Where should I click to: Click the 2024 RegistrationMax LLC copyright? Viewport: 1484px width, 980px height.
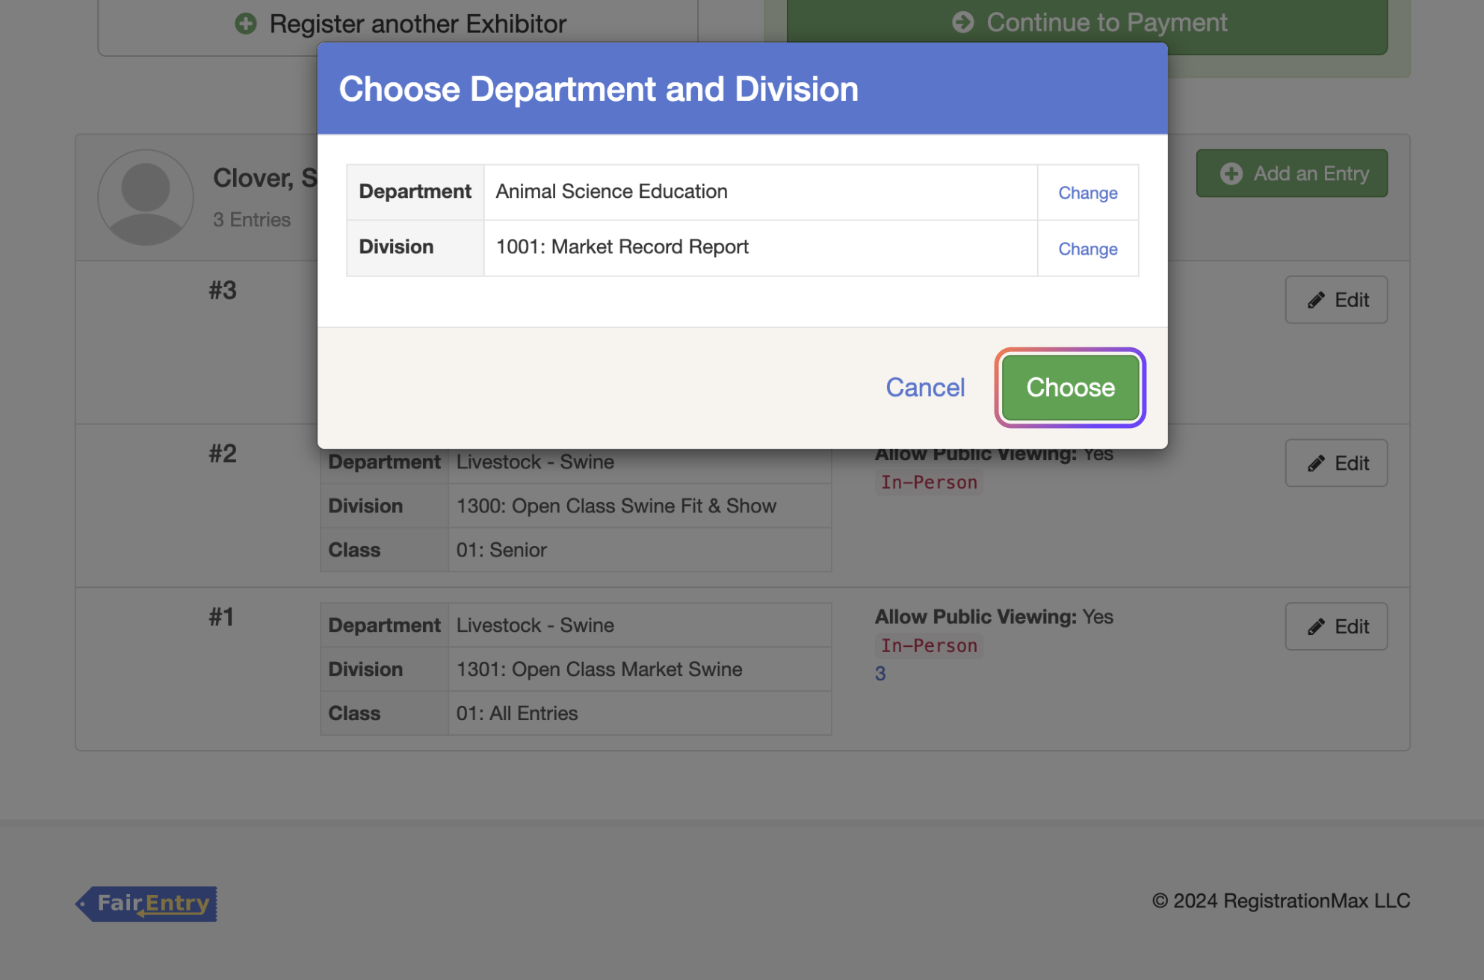(1281, 901)
